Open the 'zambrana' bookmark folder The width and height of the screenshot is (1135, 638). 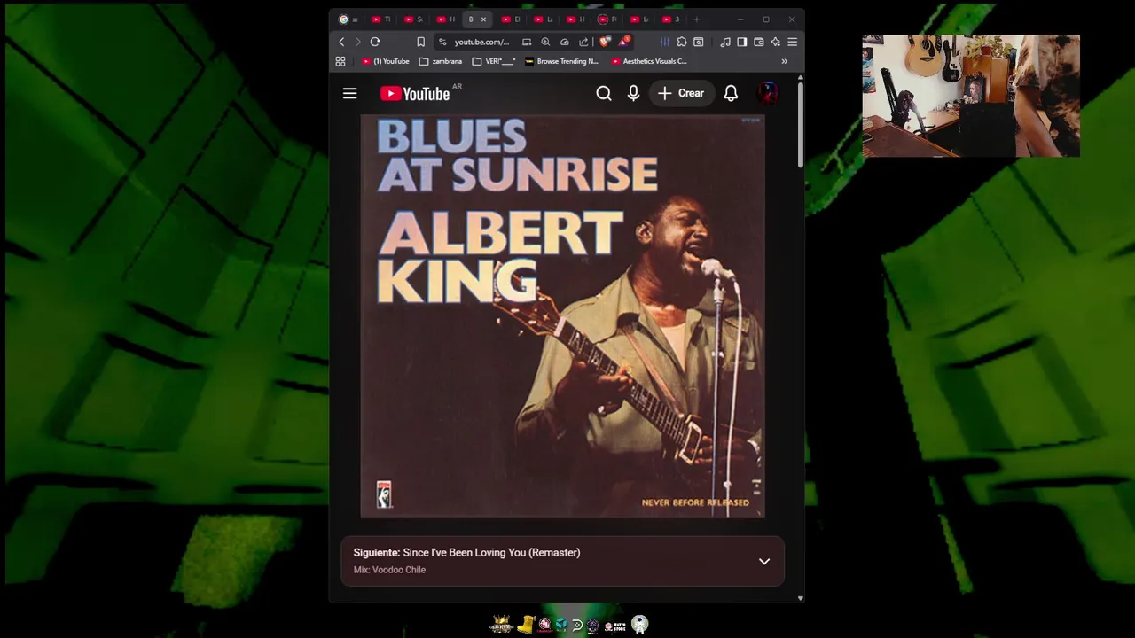[440, 61]
